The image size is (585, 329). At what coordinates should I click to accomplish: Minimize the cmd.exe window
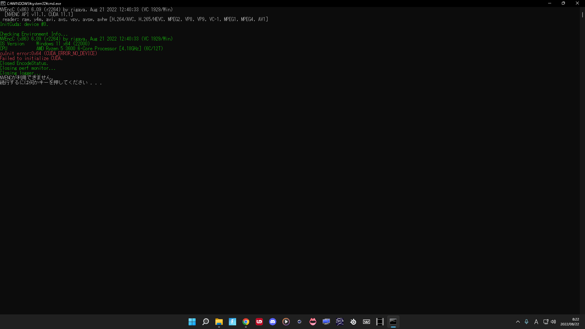coord(550,3)
